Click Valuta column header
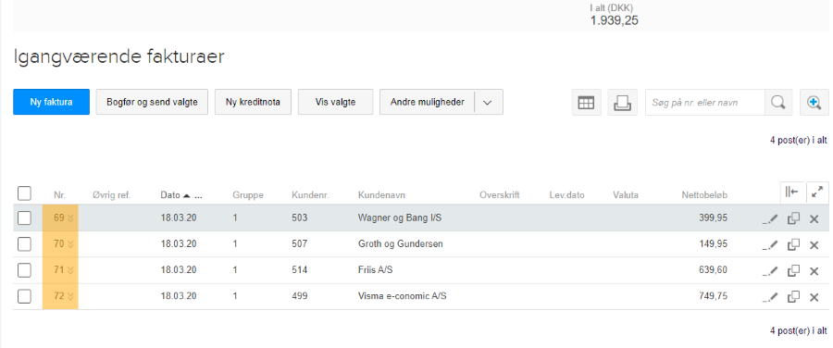Viewport: 833px width, 348px height. (626, 195)
